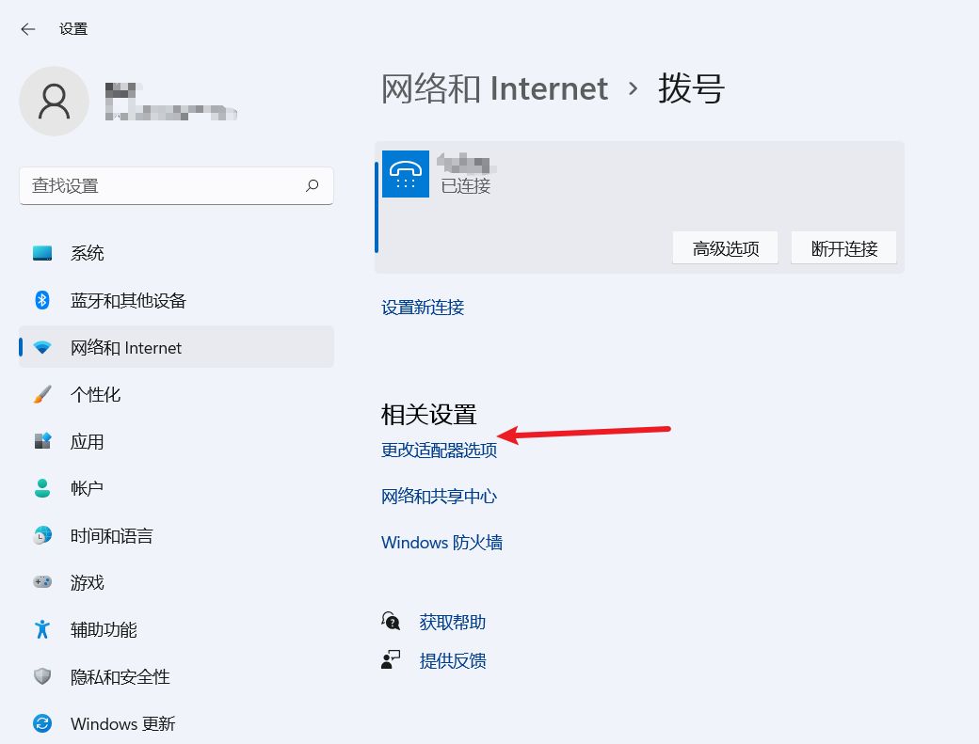Click the 高级选项 button

(726, 248)
